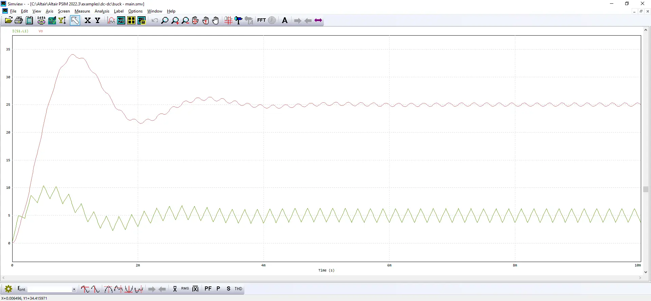Screen dimensions: 651x301
Task: Click the yellow Y-with-cursor toolbar icon
Action: coord(62,21)
